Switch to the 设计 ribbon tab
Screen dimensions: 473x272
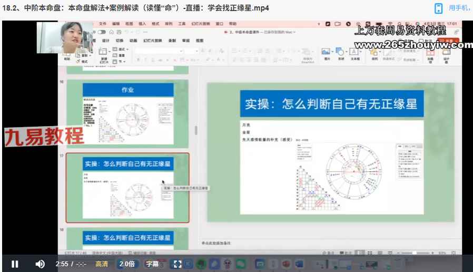click(x=105, y=41)
